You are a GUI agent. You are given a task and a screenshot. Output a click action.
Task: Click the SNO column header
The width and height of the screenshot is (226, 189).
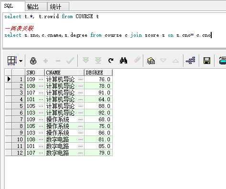(35, 73)
